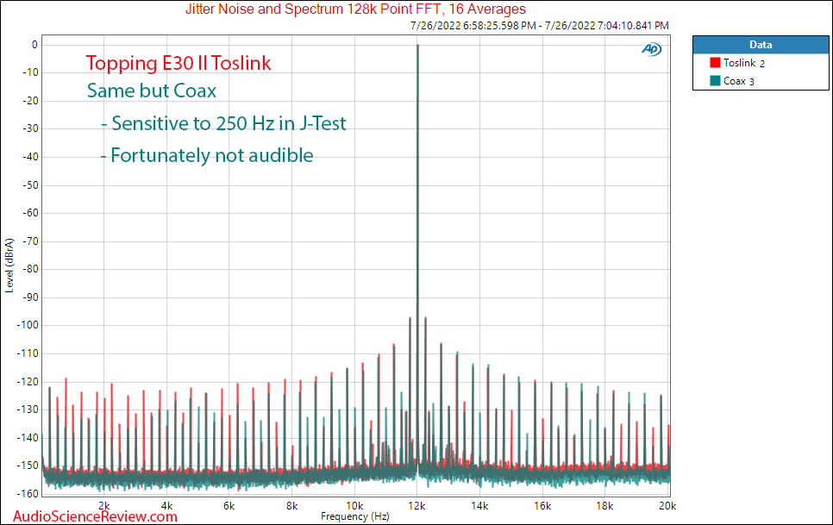Click the -160 level axis tick

pyautogui.click(x=30, y=494)
